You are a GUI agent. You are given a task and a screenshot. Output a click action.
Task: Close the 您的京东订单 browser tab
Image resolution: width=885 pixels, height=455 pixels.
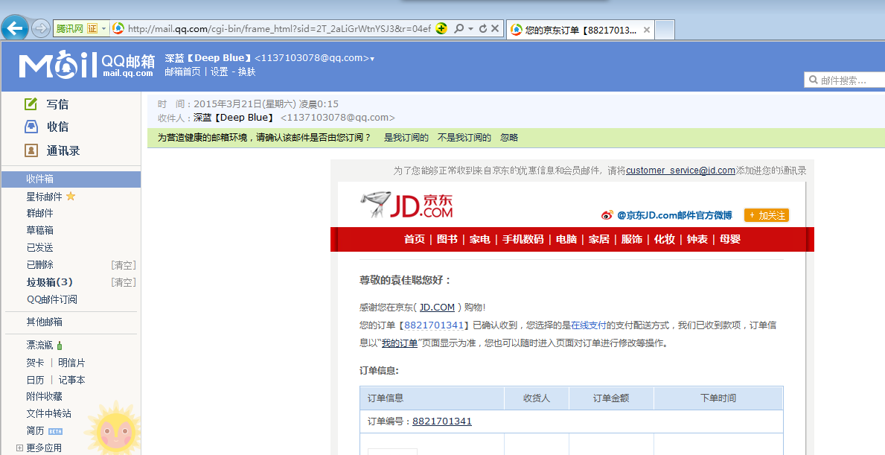click(647, 30)
